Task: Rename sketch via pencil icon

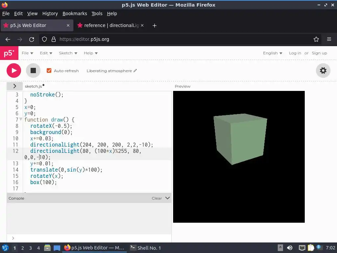Action: coord(135,70)
